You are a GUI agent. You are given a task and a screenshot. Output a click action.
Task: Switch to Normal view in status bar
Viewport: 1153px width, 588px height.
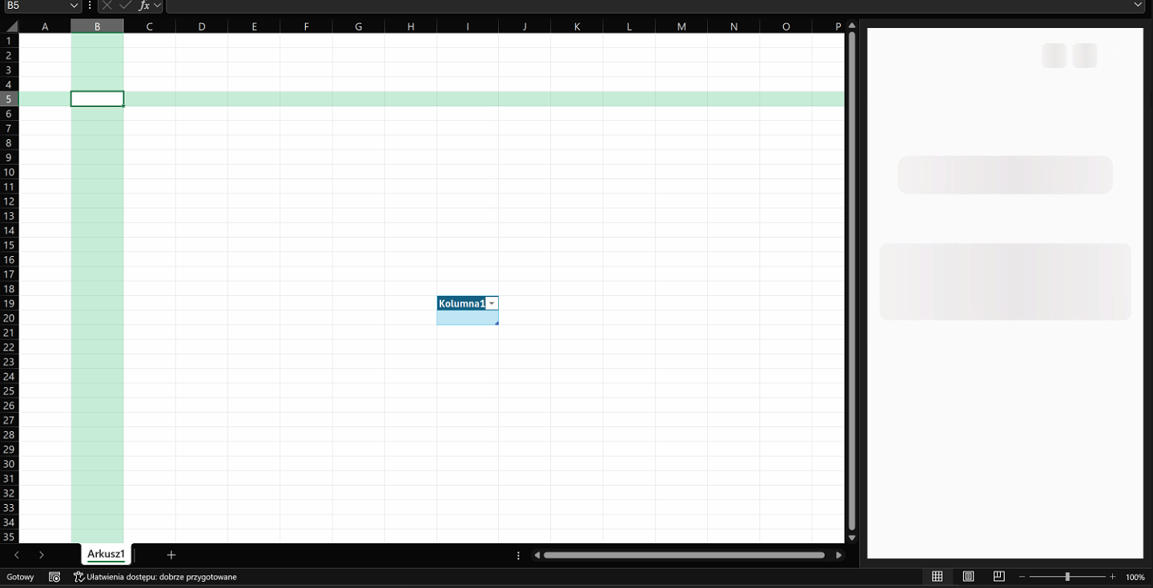937,577
